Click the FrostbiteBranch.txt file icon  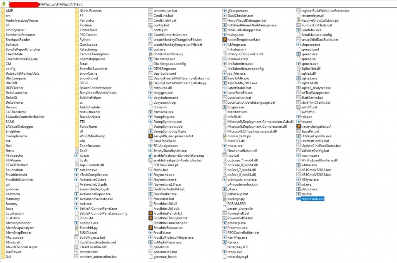coord(150,213)
